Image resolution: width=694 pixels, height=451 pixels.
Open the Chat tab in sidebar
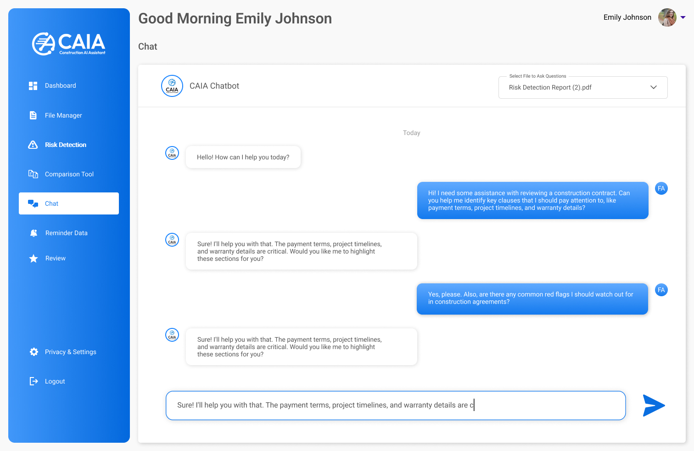pyautogui.click(x=69, y=203)
